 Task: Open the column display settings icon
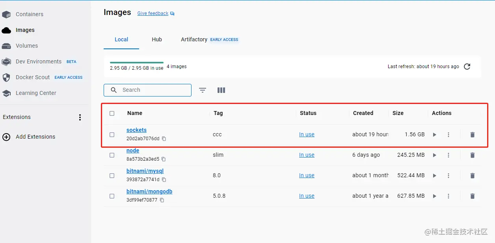[x=221, y=90]
